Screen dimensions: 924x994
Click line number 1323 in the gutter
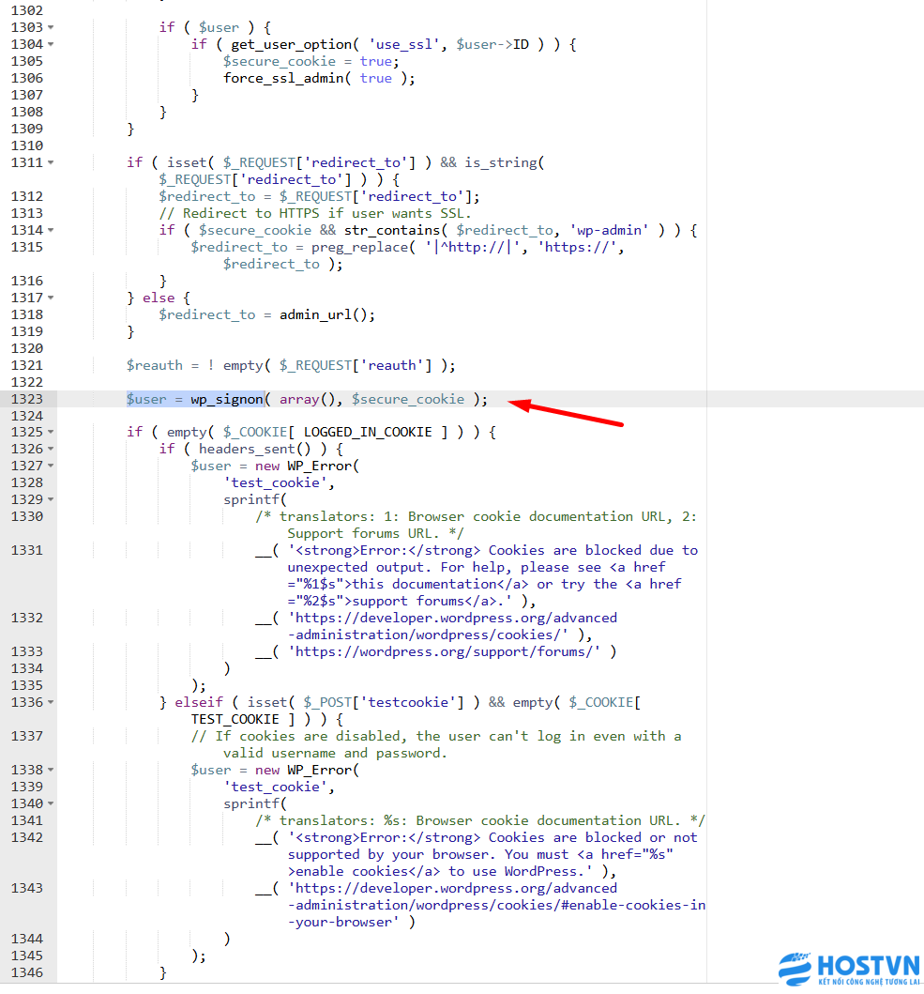pos(26,399)
